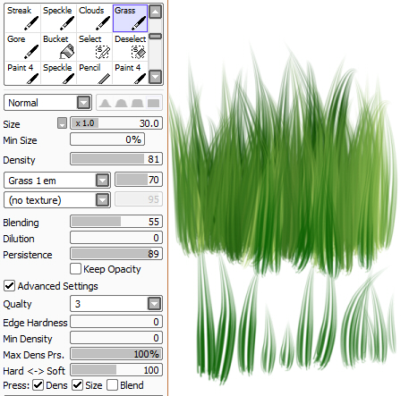Pick the third flatter brush edge shape
Viewport: 409px width, 396px height.
pyautogui.click(x=137, y=103)
